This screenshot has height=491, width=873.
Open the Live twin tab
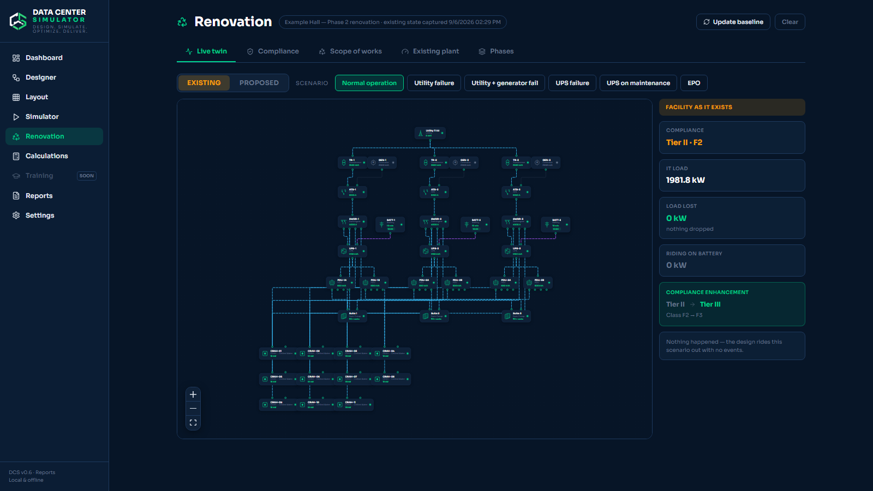(x=206, y=51)
